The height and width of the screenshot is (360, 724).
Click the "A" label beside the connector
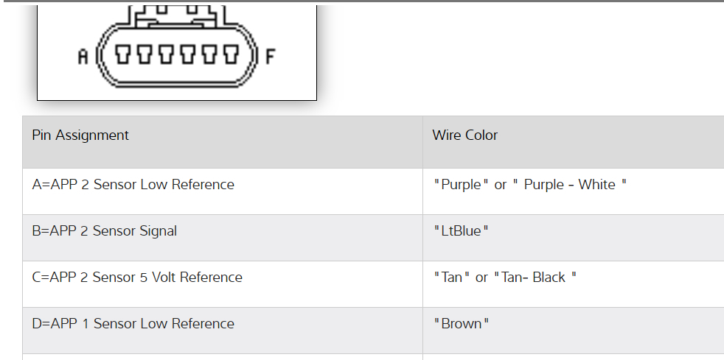coord(83,57)
